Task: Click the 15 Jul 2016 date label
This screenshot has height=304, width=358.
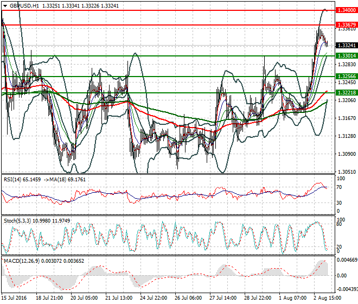Action: (14, 298)
